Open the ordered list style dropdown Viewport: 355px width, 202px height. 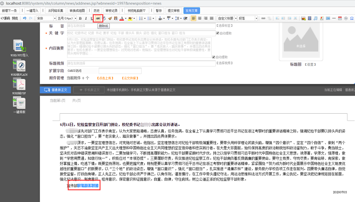[145, 19]
